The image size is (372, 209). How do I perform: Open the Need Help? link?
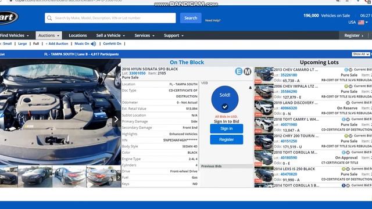[213, 20]
